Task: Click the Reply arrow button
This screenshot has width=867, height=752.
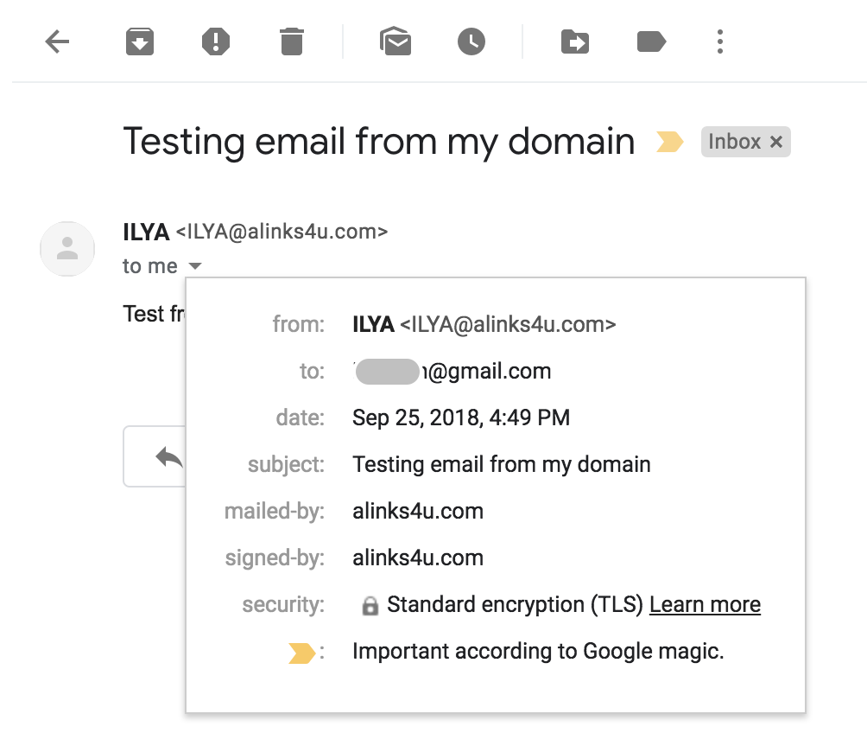Action: click(x=169, y=456)
